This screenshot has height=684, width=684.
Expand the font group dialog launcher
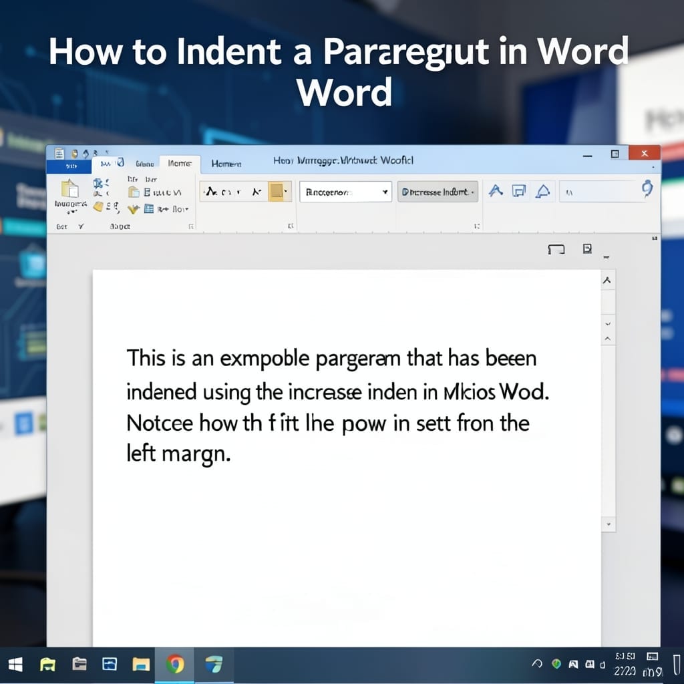(x=291, y=226)
